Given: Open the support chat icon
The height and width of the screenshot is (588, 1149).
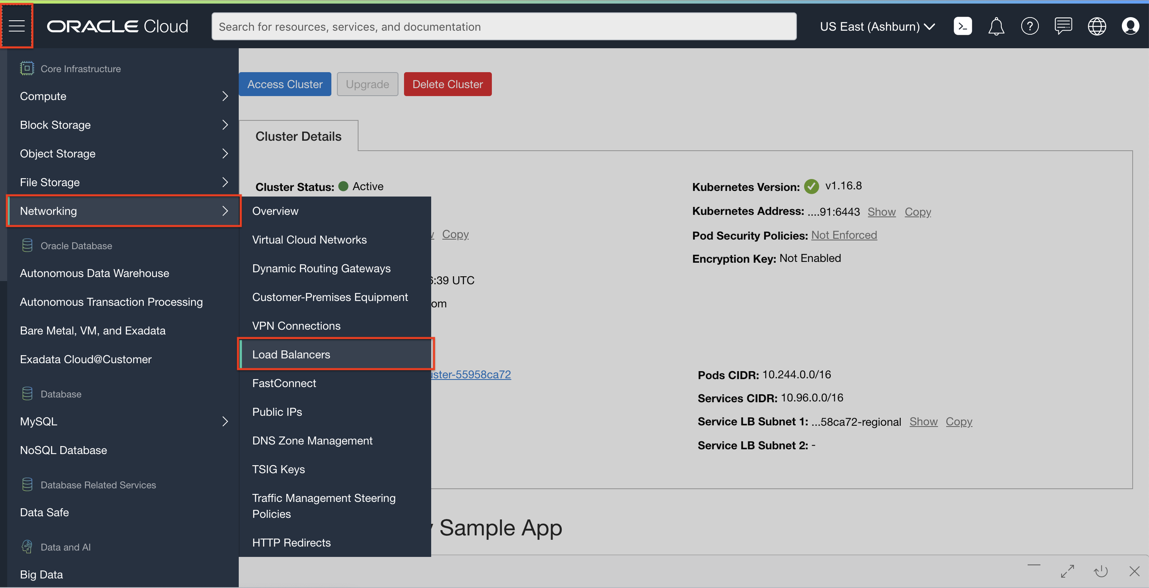Looking at the screenshot, I should (x=1063, y=26).
